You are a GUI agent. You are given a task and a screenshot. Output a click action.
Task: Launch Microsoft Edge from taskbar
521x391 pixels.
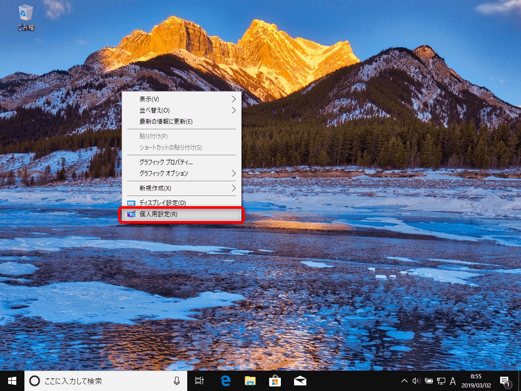(225, 381)
